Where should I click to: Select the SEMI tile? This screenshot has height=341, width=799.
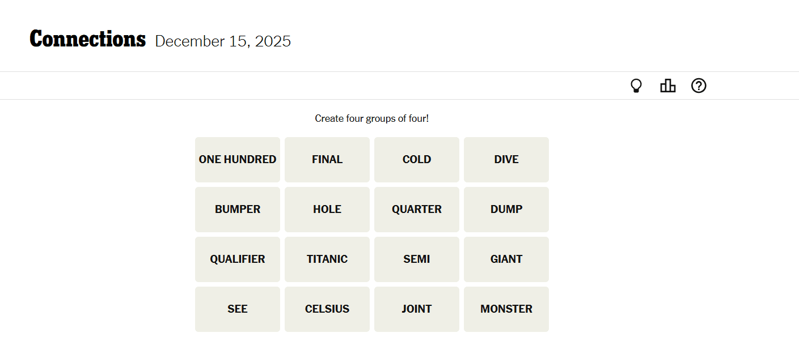417,259
